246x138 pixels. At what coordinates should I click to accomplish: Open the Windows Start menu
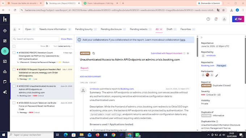pyautogui.click(x=4, y=135)
